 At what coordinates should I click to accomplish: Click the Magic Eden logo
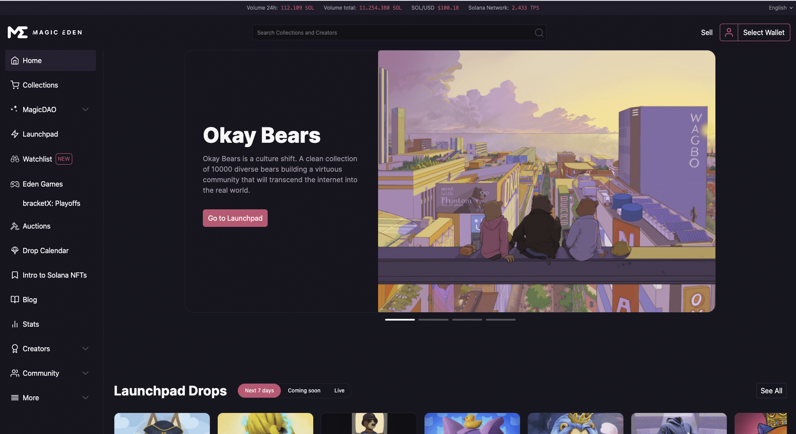pyautogui.click(x=45, y=32)
